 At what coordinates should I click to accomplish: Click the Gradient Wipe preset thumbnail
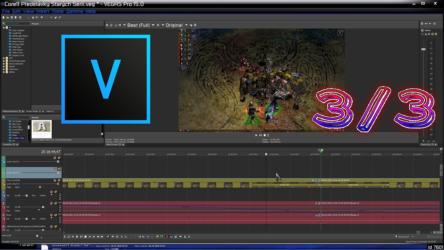[x=42, y=129]
